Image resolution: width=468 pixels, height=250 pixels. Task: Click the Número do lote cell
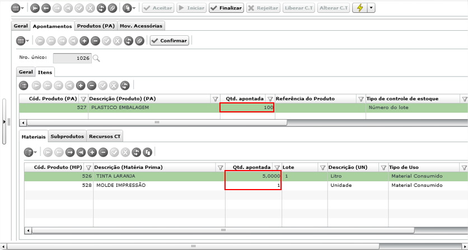[x=416, y=108]
